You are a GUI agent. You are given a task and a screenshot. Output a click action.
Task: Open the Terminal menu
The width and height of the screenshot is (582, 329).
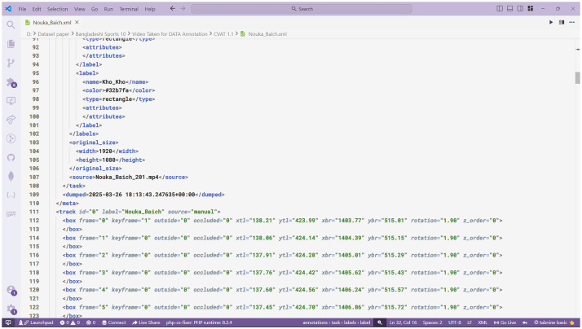coord(129,9)
